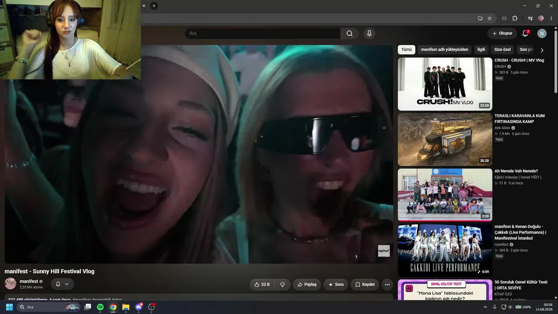Select the partly hidden 'Son yü' chip
The height and width of the screenshot is (314, 558).
click(x=526, y=50)
